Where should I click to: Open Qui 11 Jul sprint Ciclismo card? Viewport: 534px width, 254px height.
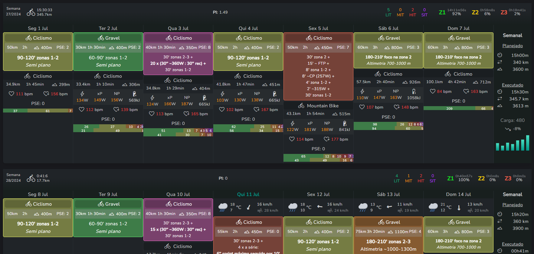(248, 236)
